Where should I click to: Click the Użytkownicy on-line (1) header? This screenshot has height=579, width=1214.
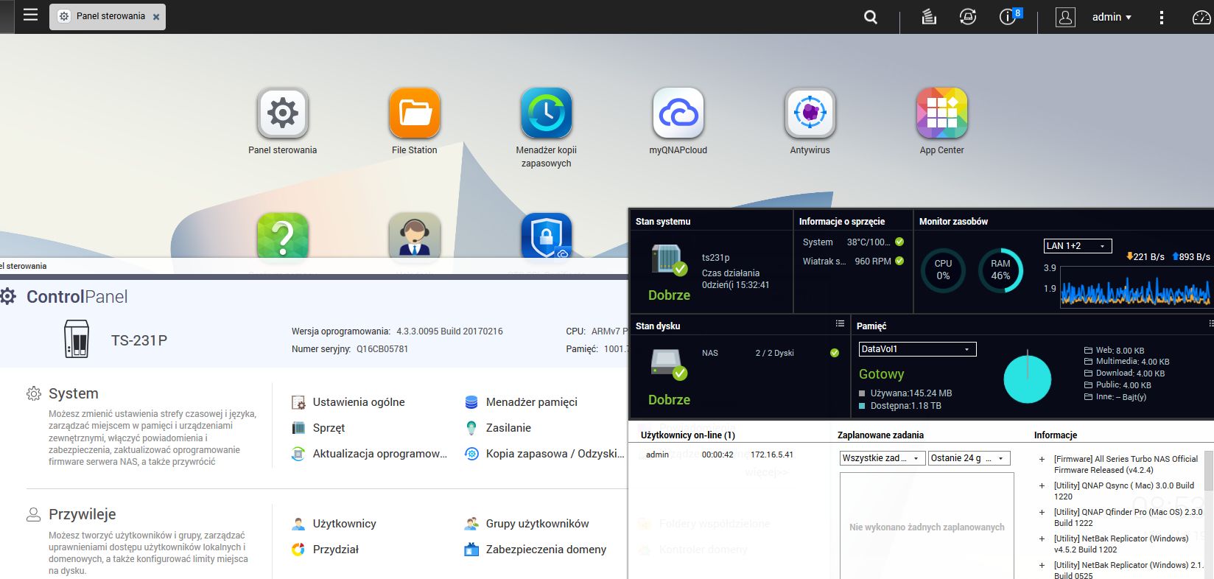(688, 435)
